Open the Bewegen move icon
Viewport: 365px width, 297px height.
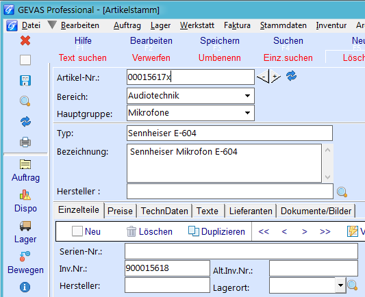(x=25, y=257)
